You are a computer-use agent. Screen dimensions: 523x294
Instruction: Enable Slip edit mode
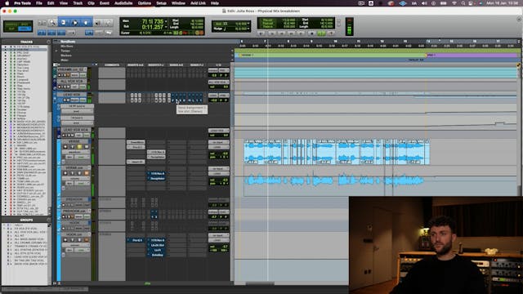click(x=11, y=29)
